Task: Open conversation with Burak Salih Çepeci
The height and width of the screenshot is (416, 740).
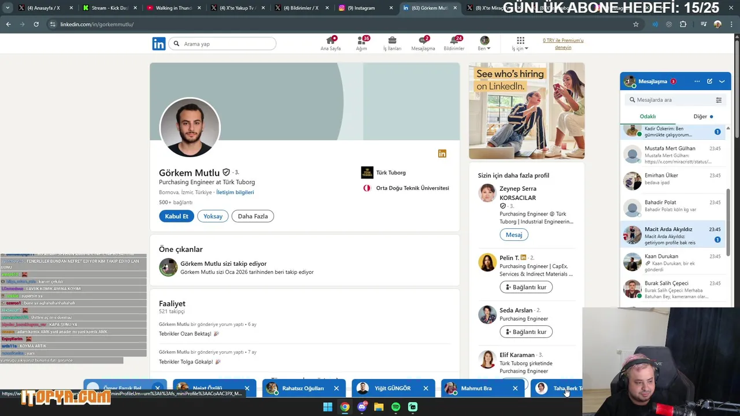Action: pyautogui.click(x=673, y=289)
